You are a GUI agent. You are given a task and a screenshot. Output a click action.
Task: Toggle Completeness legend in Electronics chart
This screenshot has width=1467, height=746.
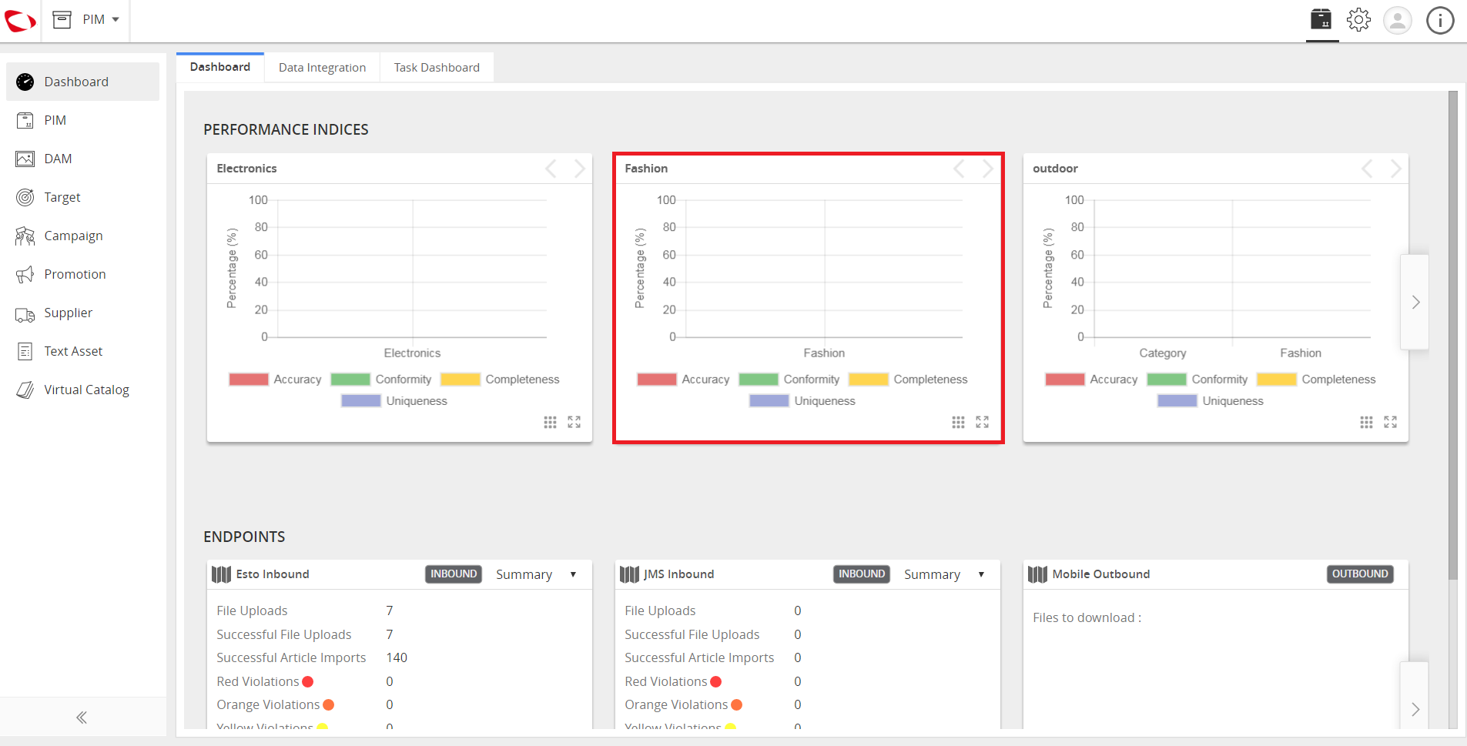(500, 380)
